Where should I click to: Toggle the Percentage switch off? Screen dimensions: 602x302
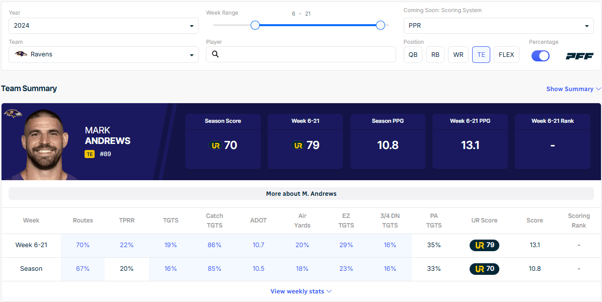click(x=540, y=55)
